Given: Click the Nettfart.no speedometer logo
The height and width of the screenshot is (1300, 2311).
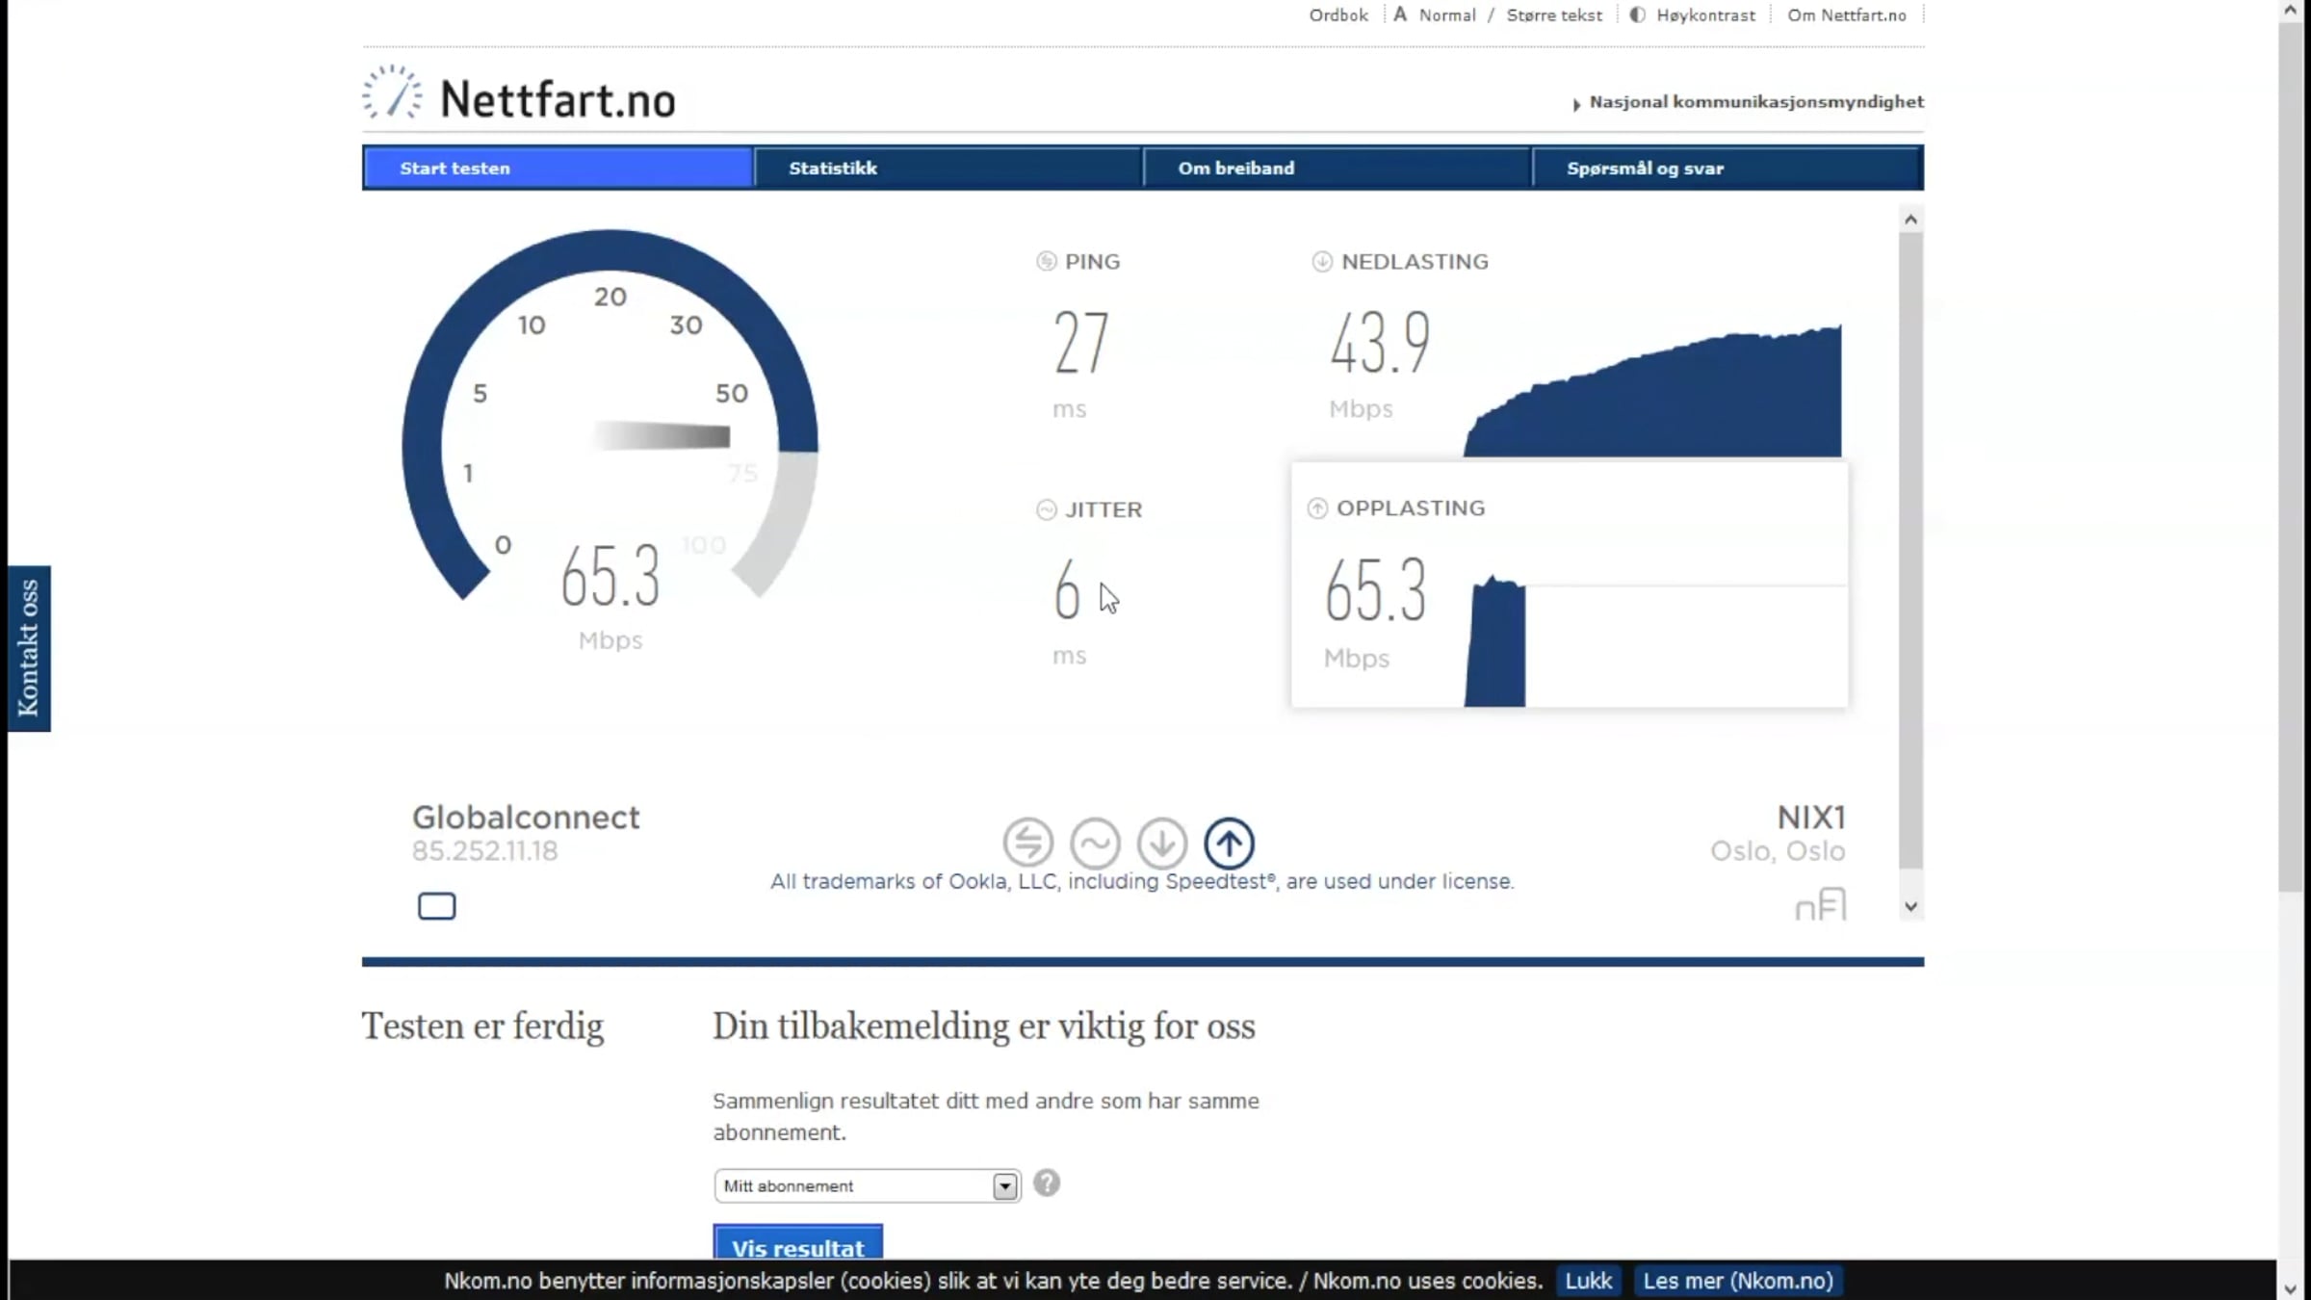Looking at the screenshot, I should point(392,93).
